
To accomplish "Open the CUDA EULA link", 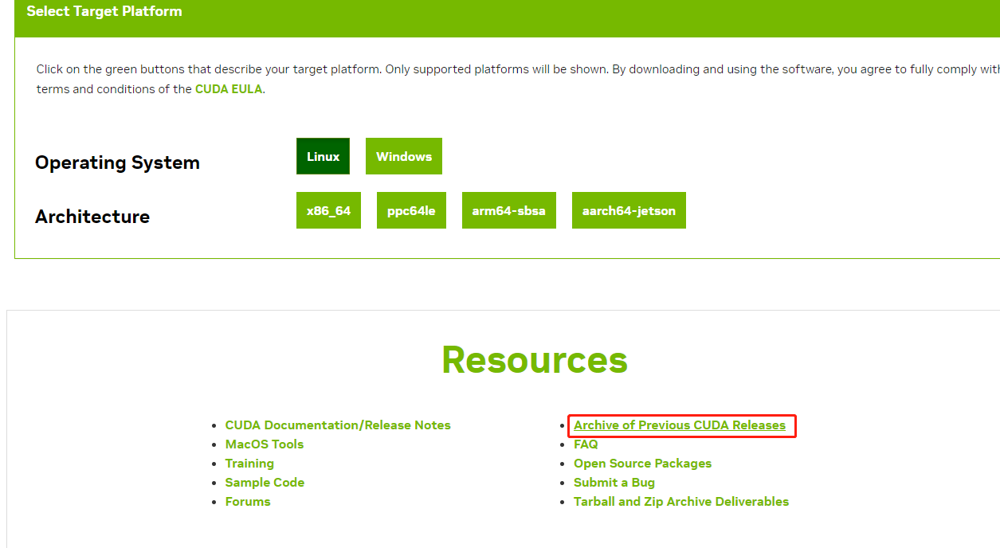I will (x=229, y=89).
